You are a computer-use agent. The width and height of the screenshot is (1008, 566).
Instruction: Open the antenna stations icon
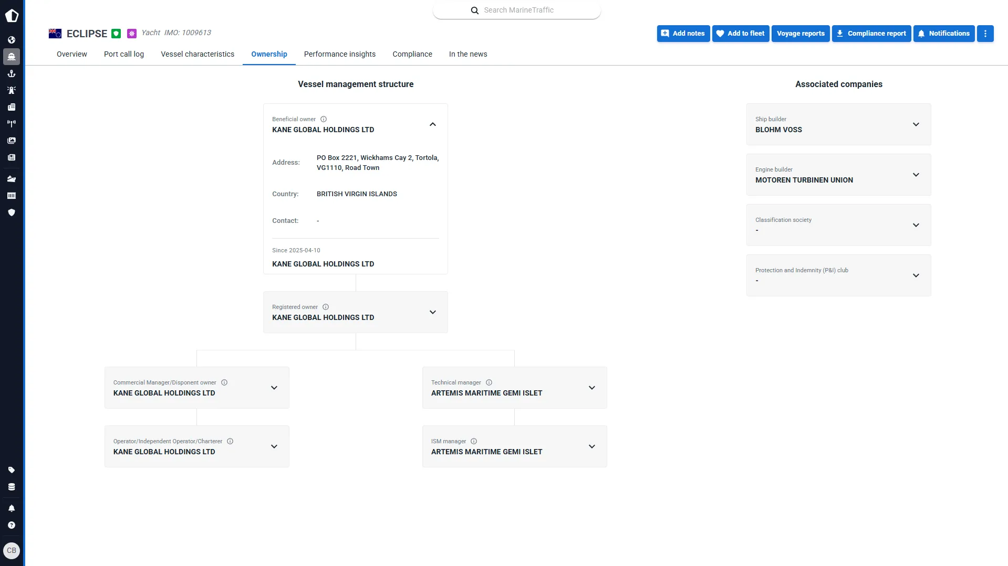(x=12, y=124)
